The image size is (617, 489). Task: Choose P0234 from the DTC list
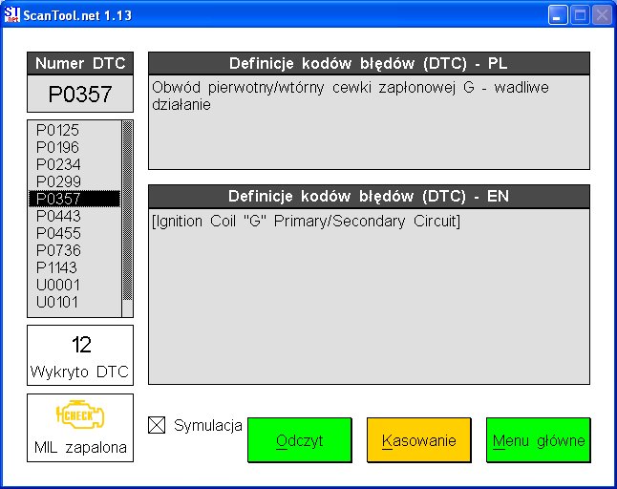click(x=57, y=164)
